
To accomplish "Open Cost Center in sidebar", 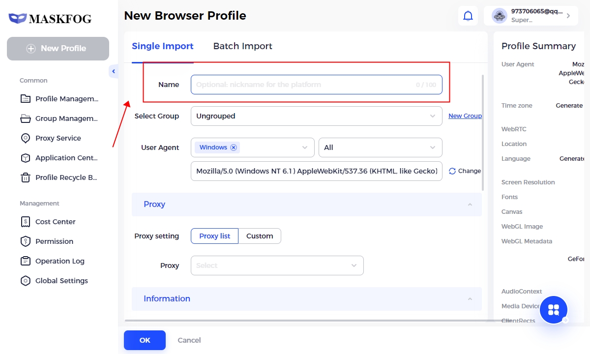I will pos(55,222).
